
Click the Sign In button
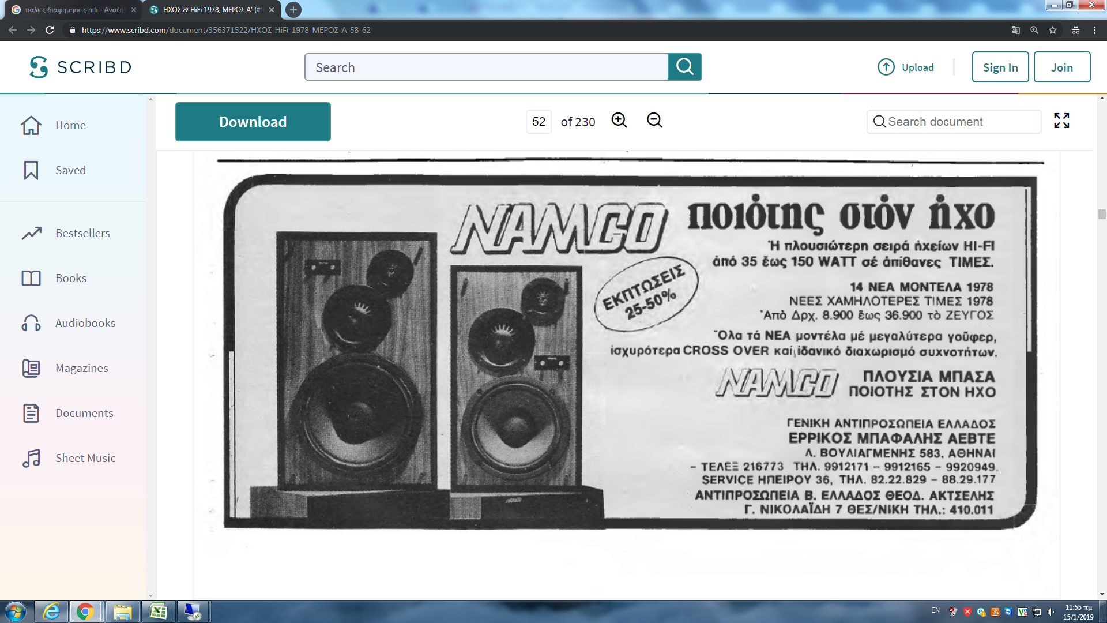(1000, 67)
